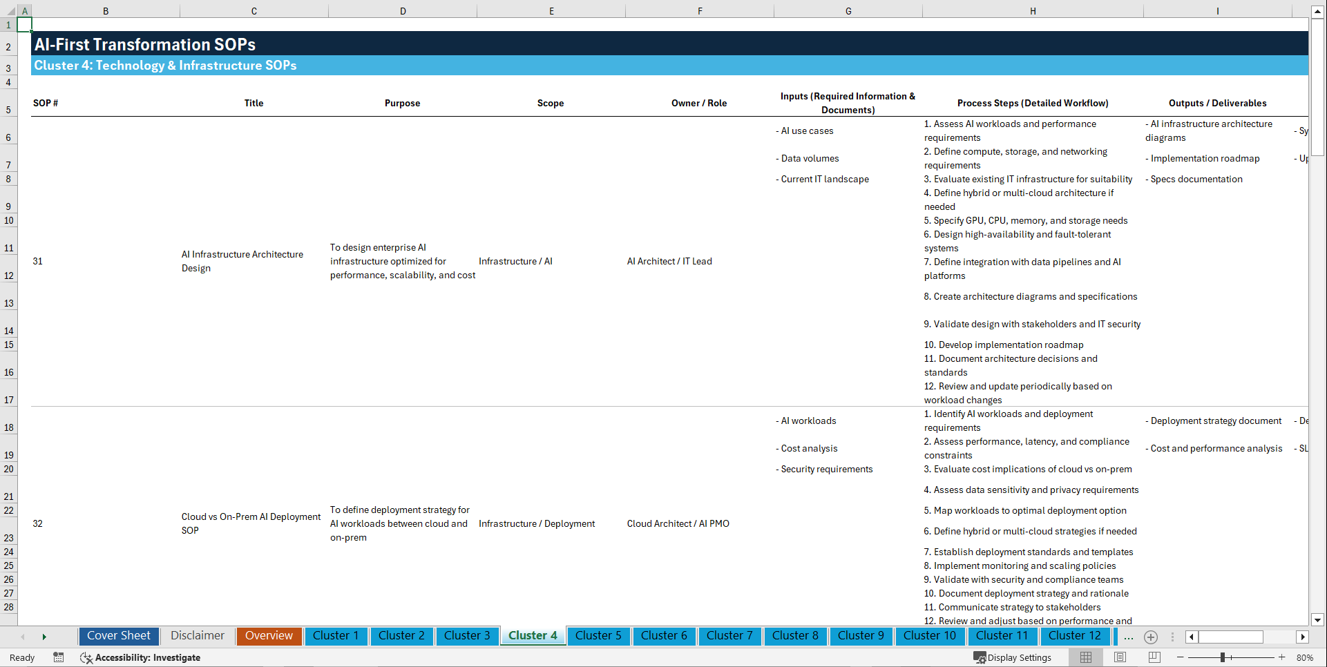Open the Disclaimer sheet tab
1327x667 pixels.
[197, 636]
